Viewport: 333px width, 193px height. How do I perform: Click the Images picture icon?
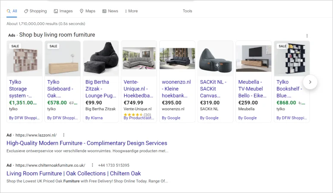56,11
